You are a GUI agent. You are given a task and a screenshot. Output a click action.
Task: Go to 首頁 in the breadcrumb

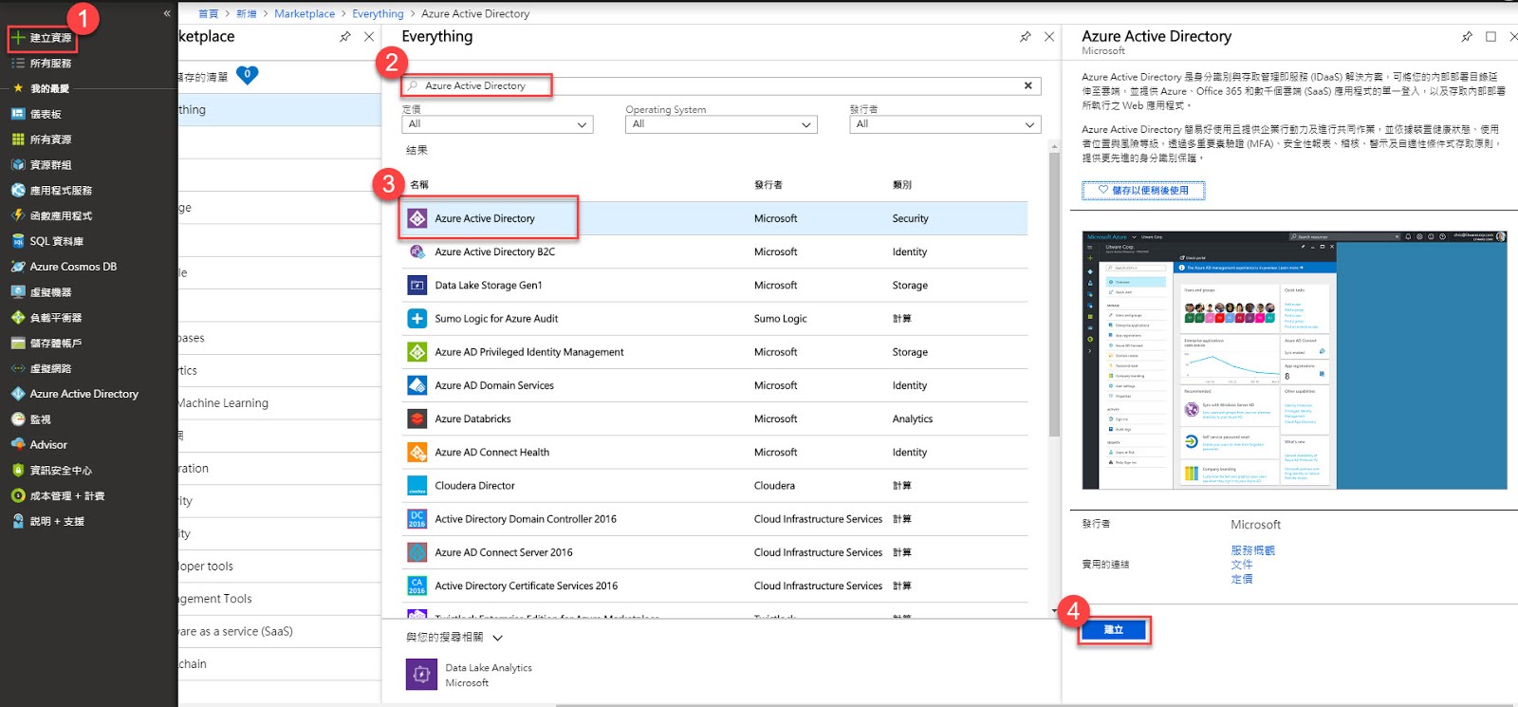tap(208, 14)
